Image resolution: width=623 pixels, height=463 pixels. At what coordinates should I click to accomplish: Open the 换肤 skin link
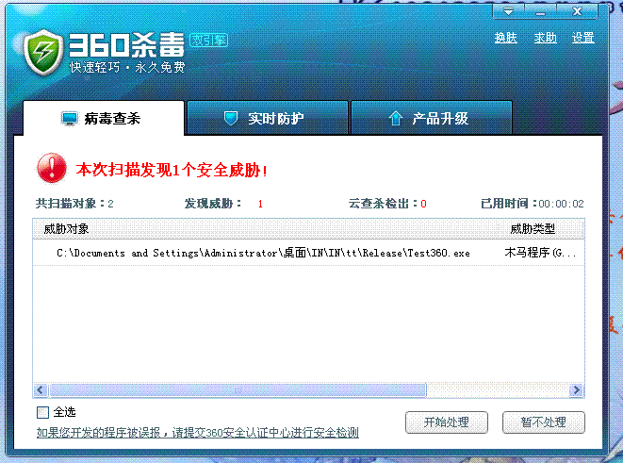[506, 38]
